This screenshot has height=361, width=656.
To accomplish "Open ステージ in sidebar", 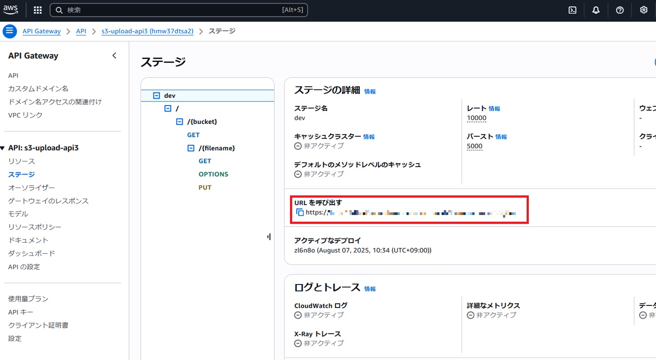I will click(x=21, y=174).
